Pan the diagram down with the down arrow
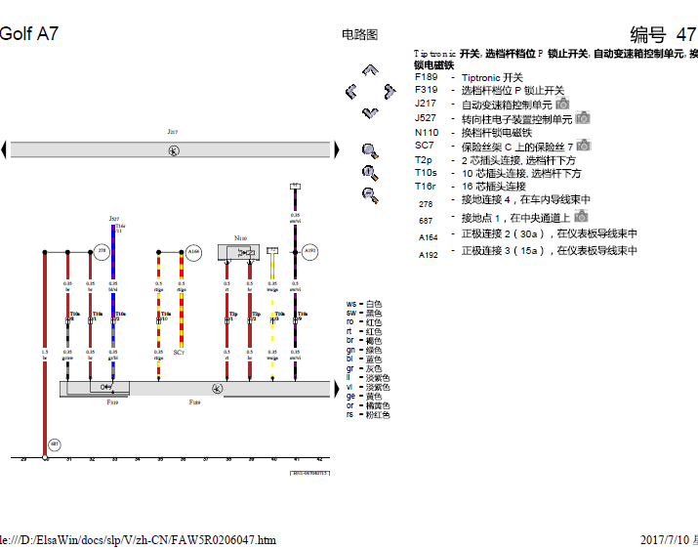The image size is (698, 549). (370, 112)
